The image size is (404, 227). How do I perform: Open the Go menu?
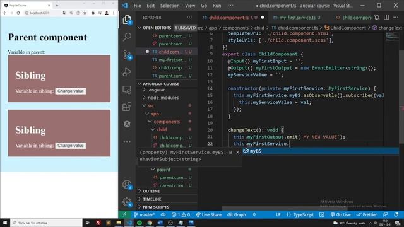point(204,6)
